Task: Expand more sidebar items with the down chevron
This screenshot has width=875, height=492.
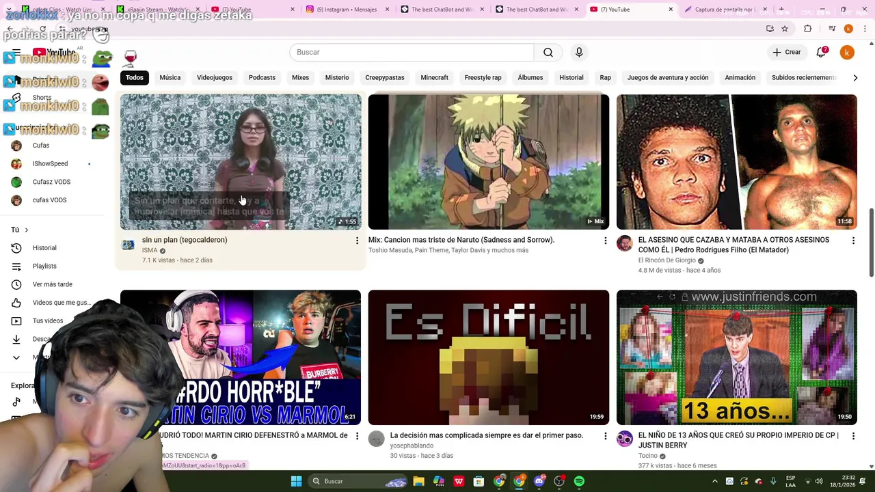Action: (x=16, y=357)
